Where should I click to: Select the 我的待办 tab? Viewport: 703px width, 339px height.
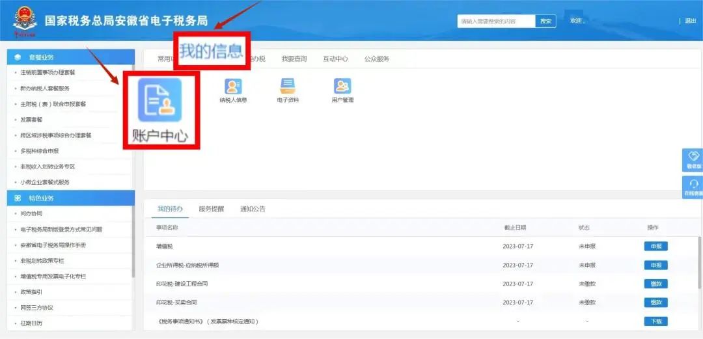[x=170, y=209]
